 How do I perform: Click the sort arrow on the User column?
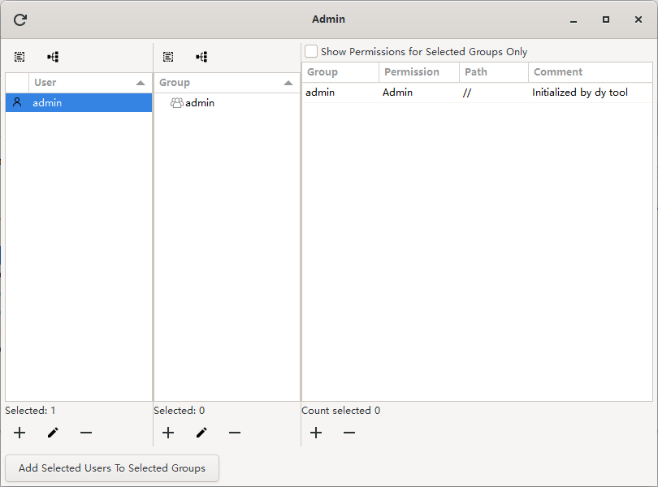pos(141,82)
